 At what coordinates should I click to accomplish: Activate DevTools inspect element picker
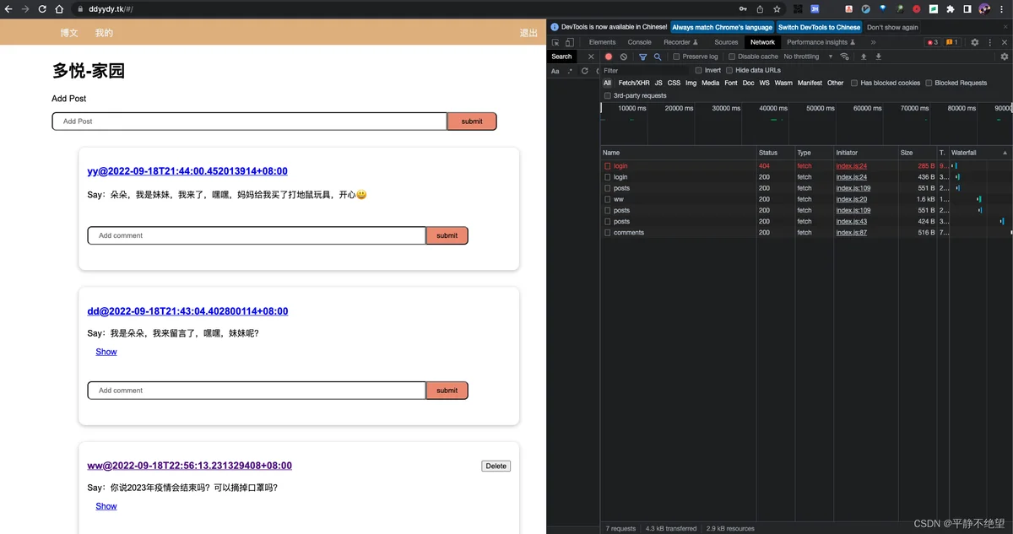(x=555, y=42)
